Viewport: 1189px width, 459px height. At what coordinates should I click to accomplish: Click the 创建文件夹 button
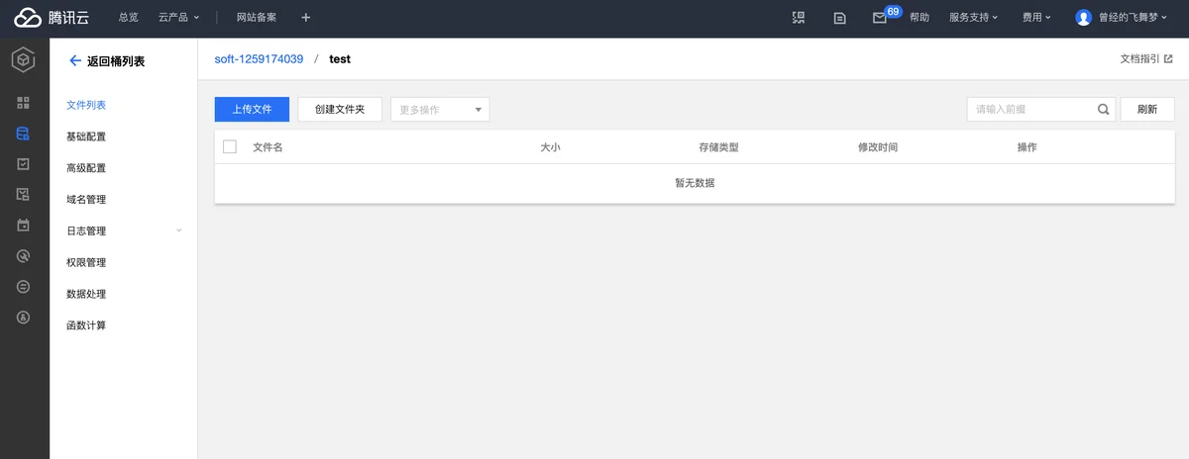340,110
